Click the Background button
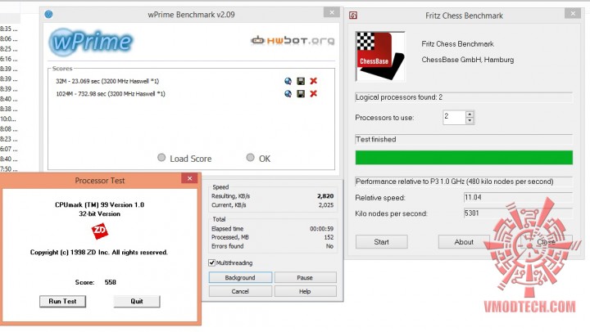 tap(240, 277)
